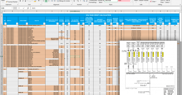
Task: Expand the cell styles gallery arrow
Action: (x=131, y=1)
